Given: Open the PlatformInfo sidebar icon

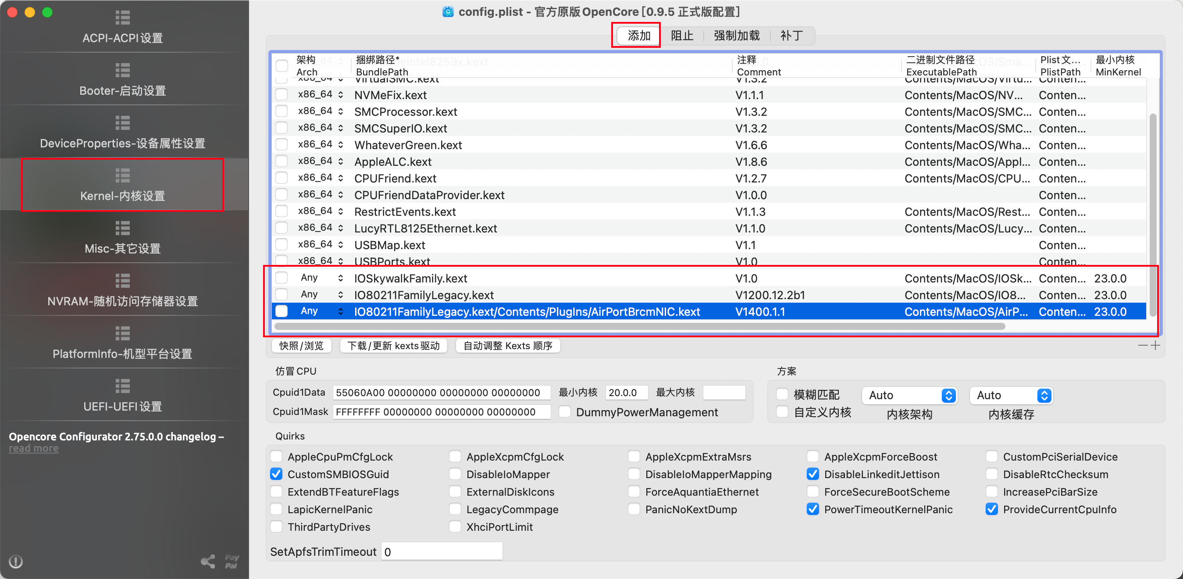Looking at the screenshot, I should (x=122, y=334).
